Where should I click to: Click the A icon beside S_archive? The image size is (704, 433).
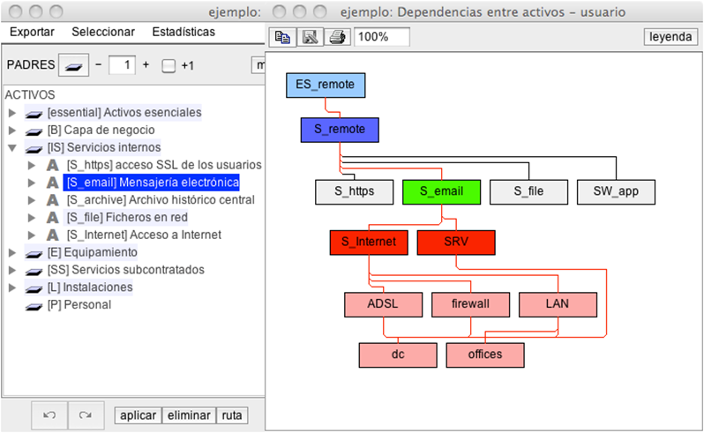coord(53,200)
